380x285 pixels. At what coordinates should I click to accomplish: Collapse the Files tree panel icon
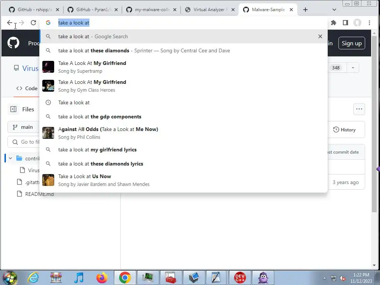(13, 109)
